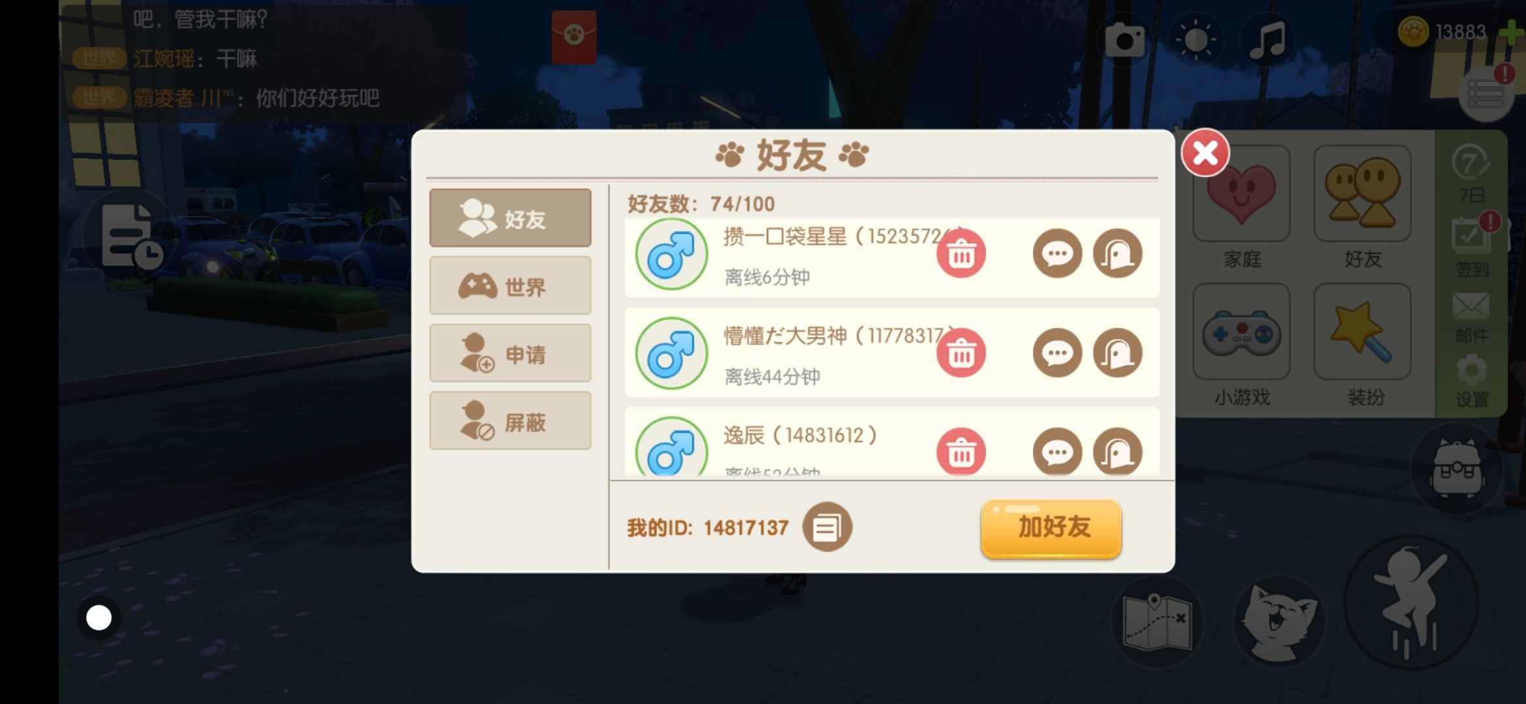
Task: Open the red envelope gift icon
Action: coord(574,37)
